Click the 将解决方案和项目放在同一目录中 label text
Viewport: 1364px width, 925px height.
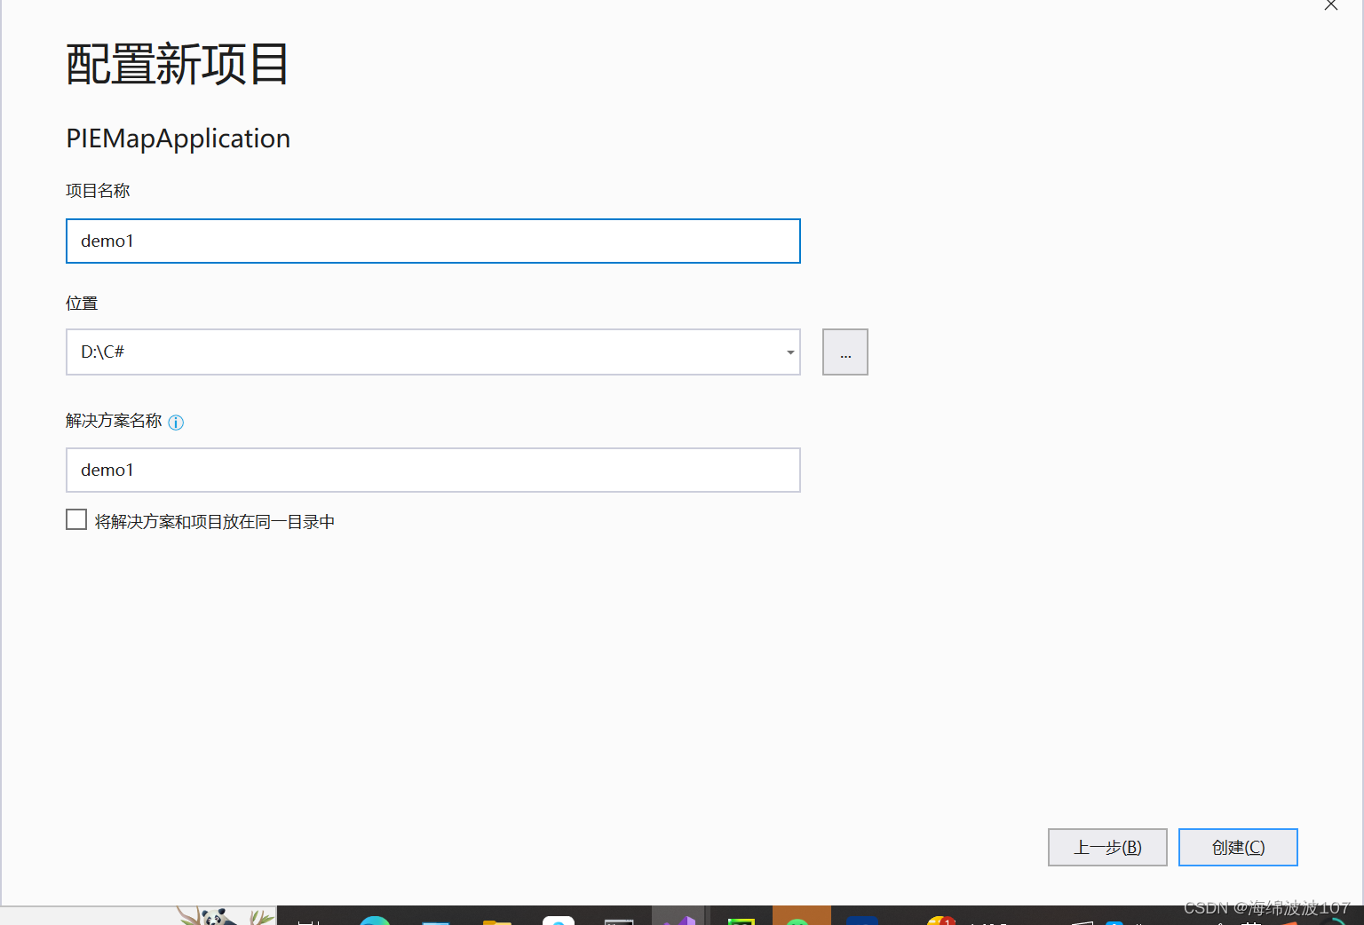215,522
